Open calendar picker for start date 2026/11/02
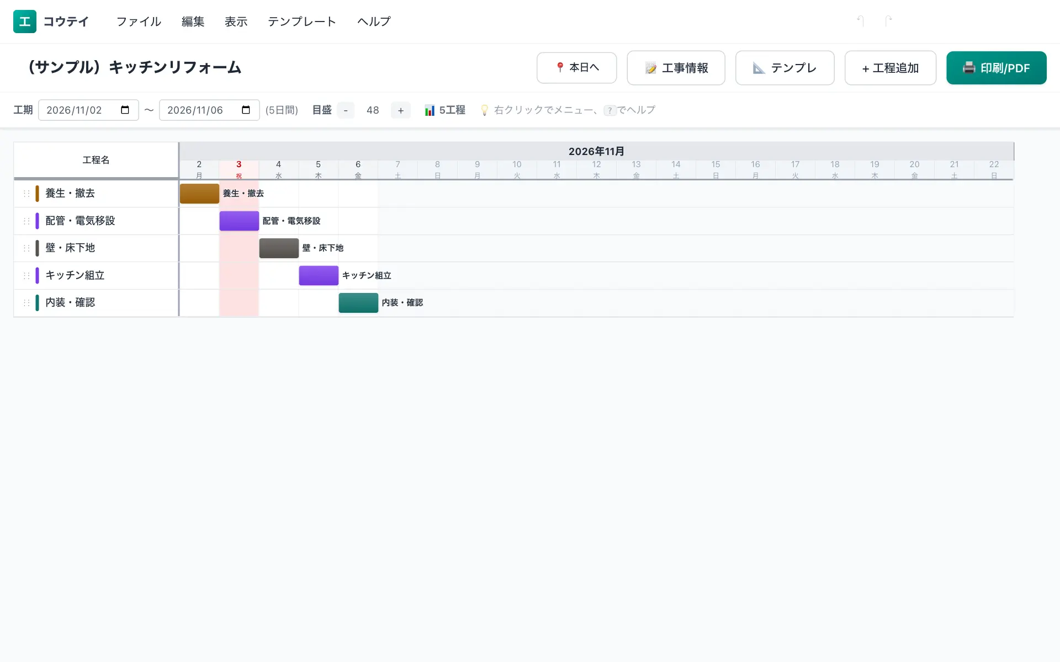The width and height of the screenshot is (1060, 662). point(125,110)
